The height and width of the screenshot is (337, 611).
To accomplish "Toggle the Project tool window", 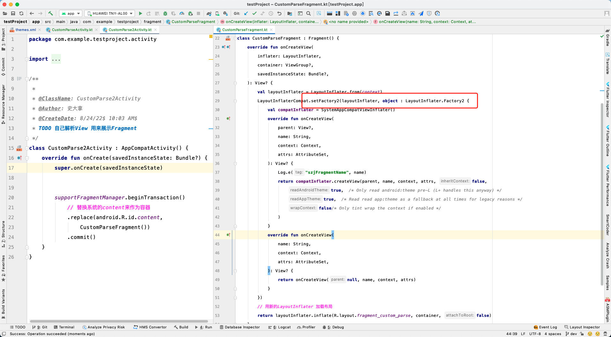I will point(3,39).
